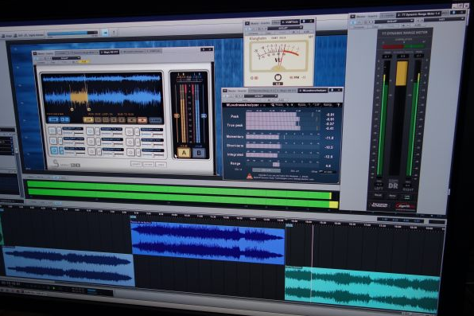Open the preset dropdown in the VU meter window
This screenshot has height=316, width=474.
coord(285,28)
